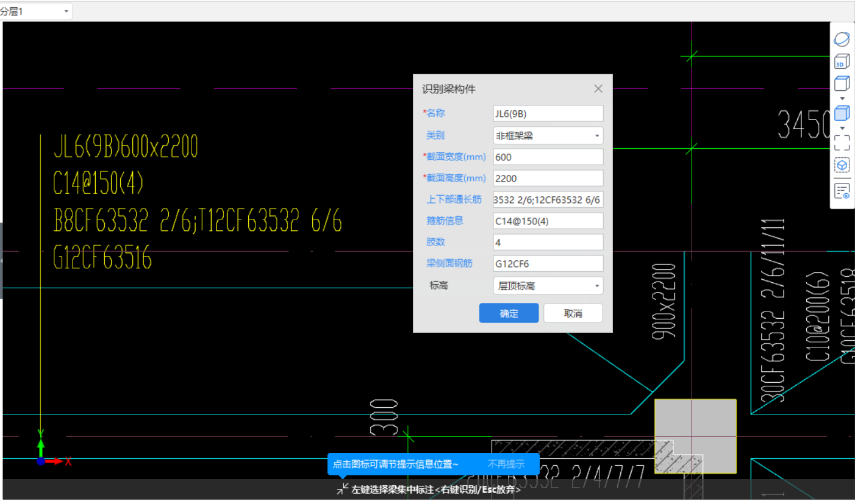
Task: Click the dashed rectangle full-screen icon
Action: point(842,143)
